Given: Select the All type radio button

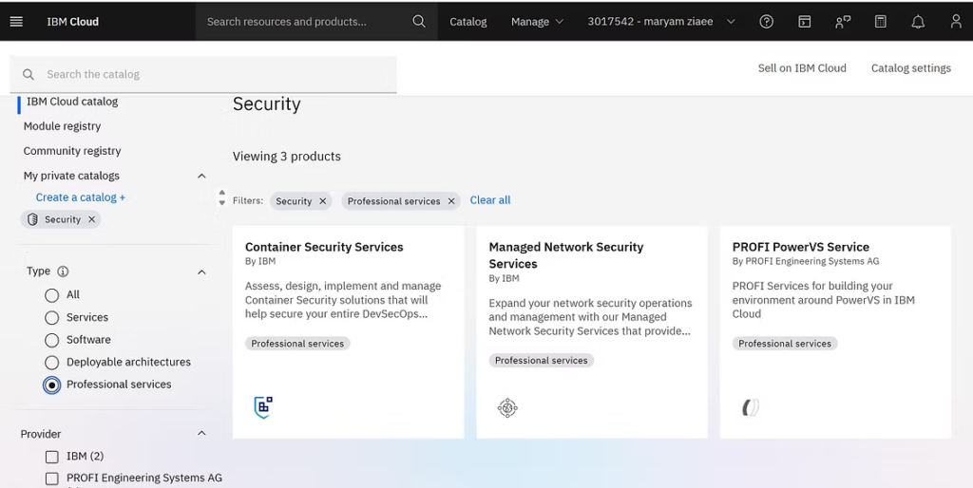Looking at the screenshot, I should point(52,295).
